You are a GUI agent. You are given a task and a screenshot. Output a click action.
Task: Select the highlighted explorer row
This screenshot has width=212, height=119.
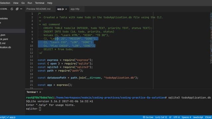[13, 31]
